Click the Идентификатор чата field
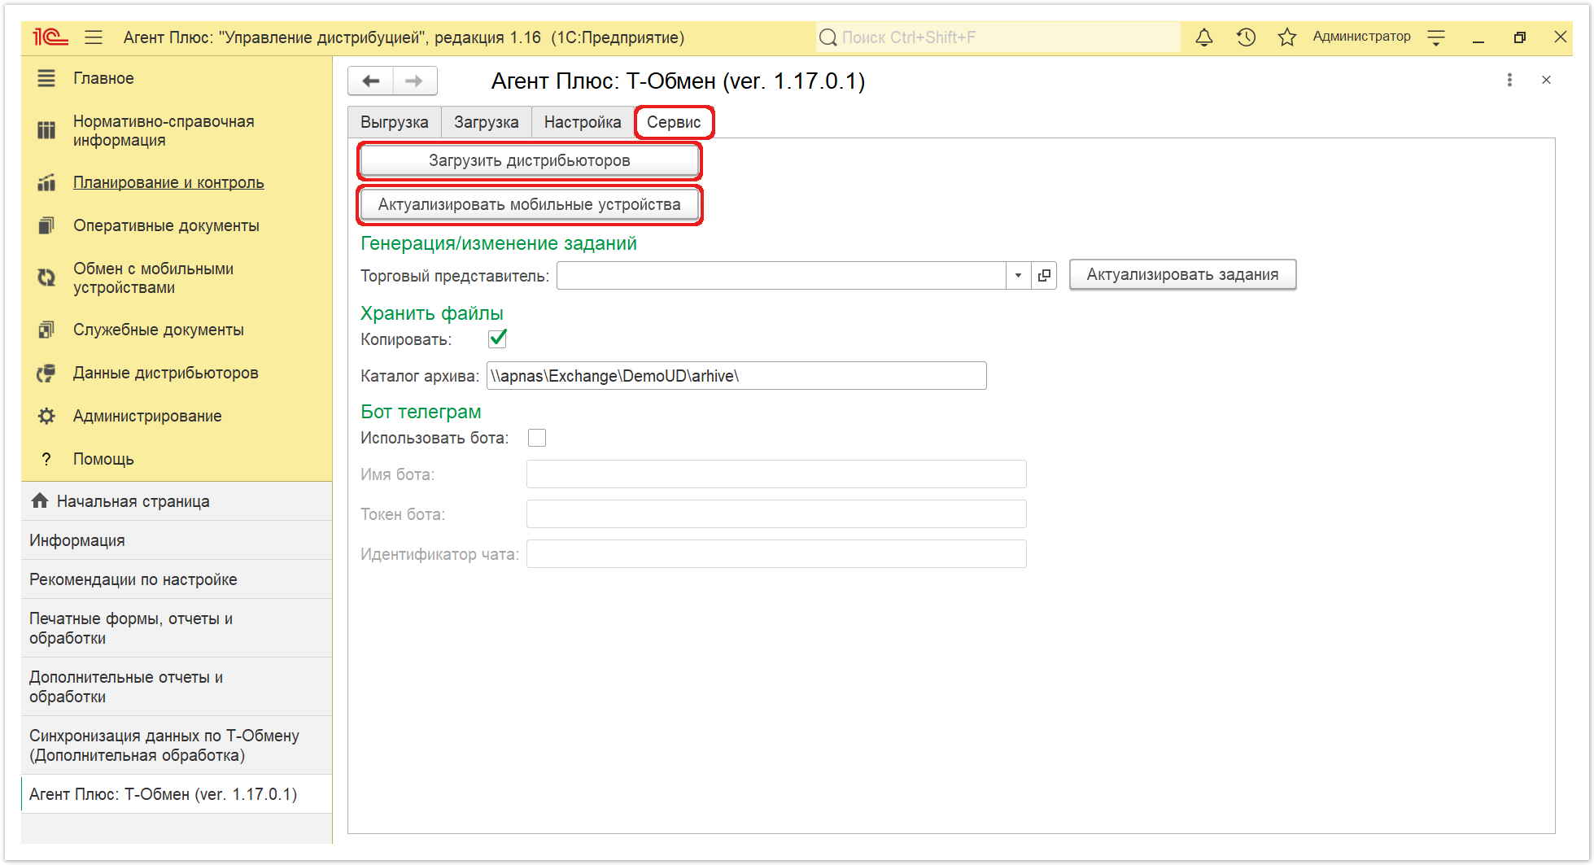The image size is (1594, 865). [x=776, y=554]
